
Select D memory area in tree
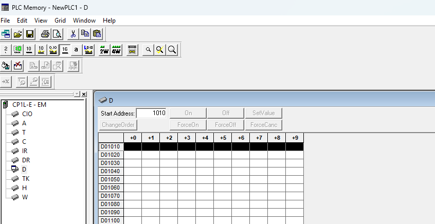coord(24,170)
